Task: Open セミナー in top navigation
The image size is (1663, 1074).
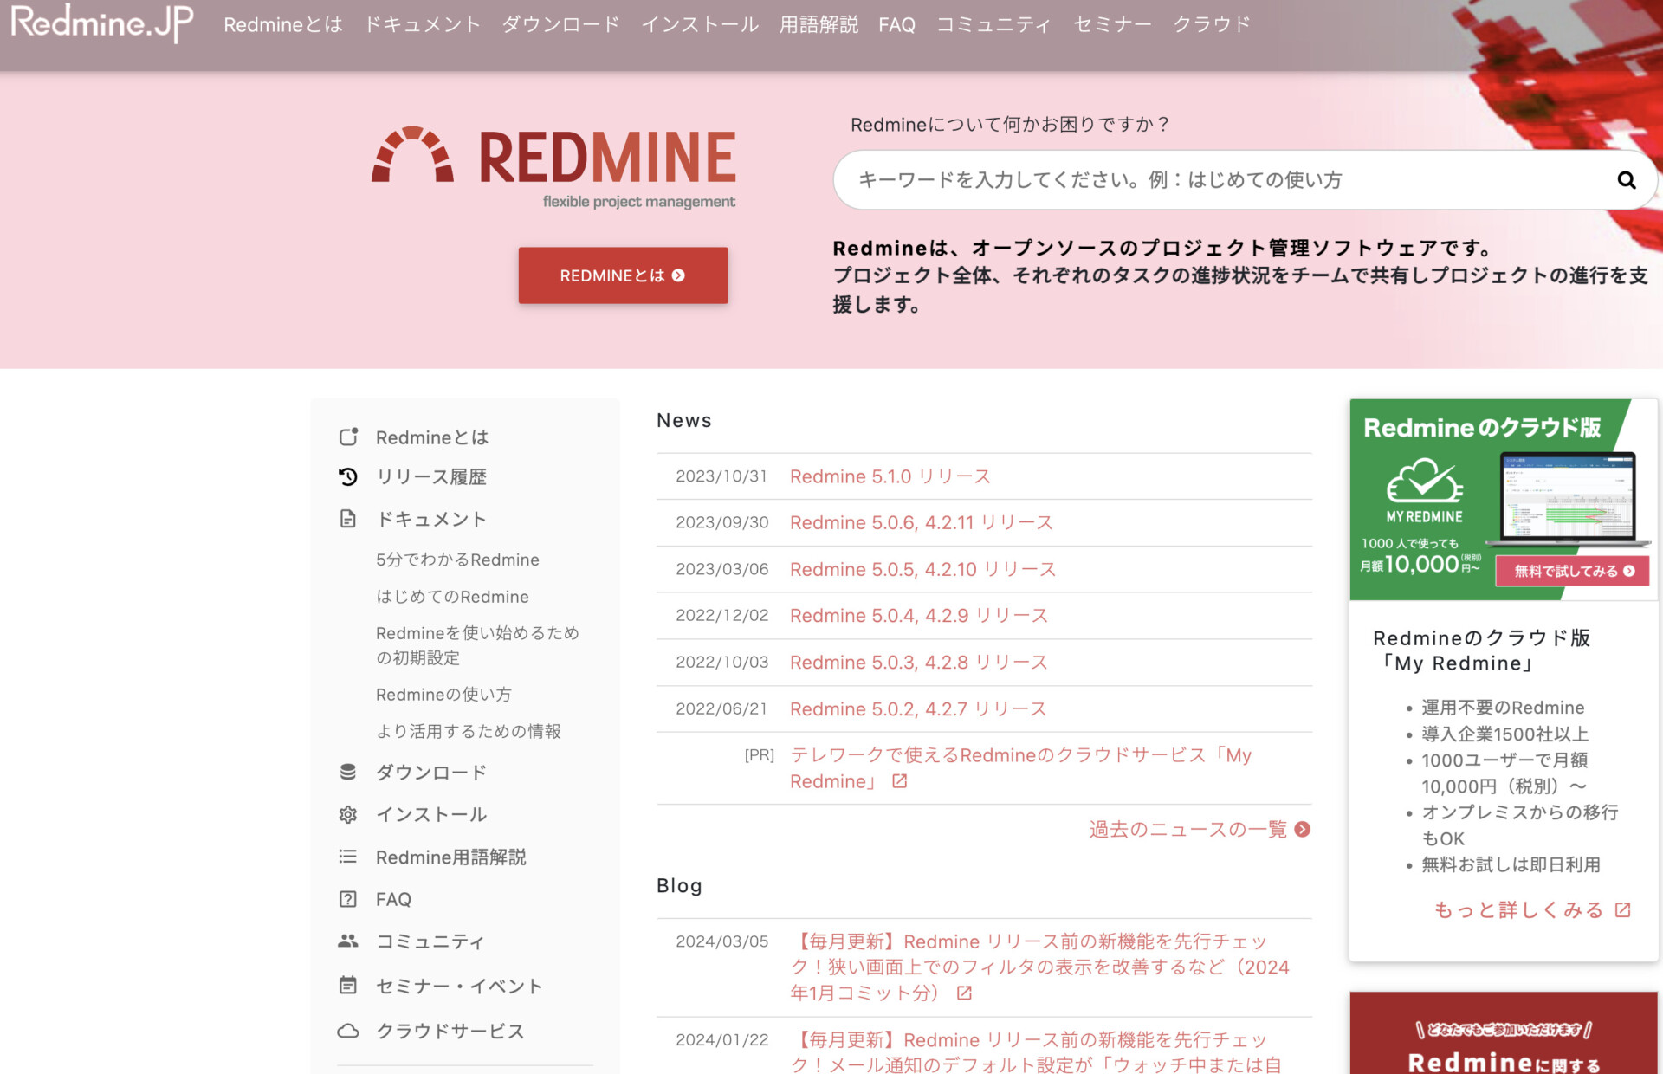Action: click(1112, 24)
